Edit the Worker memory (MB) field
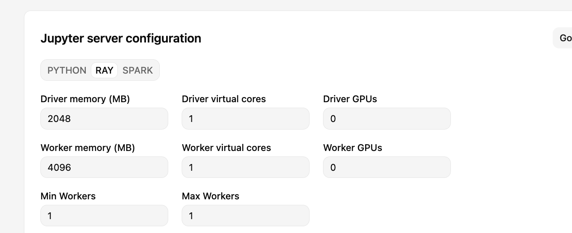 click(104, 167)
